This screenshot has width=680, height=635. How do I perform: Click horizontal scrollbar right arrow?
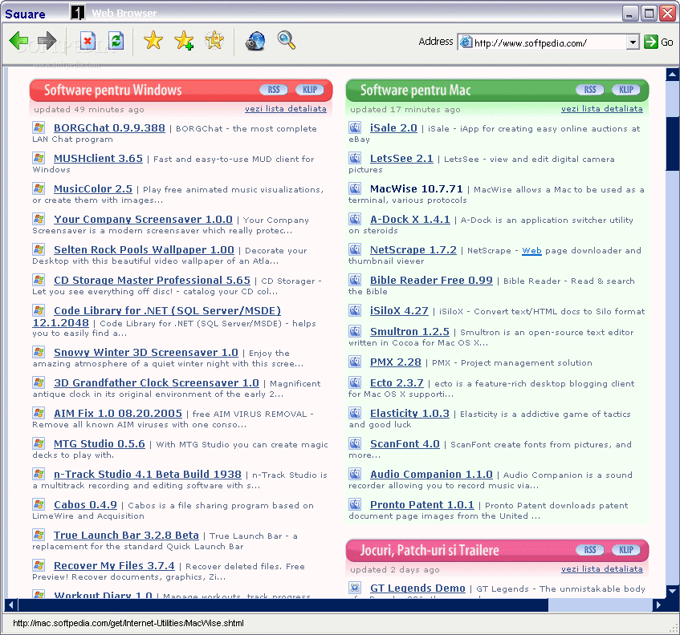658,605
